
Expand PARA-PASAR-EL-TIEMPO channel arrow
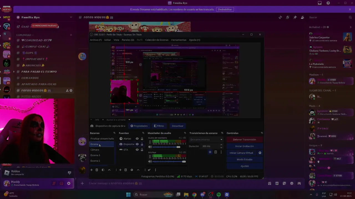click(14, 72)
